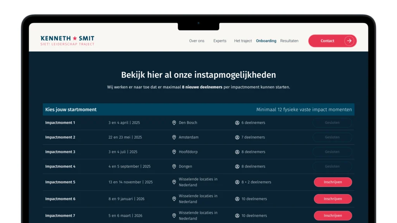Click the arrow icon in Contact button
Viewport: 397px width, 223px height.
pos(349,41)
